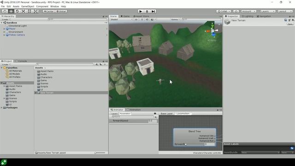Click the Locomotion breadcrumb in Animator
This screenshot has width=295, height=166.
[x=183, y=113]
